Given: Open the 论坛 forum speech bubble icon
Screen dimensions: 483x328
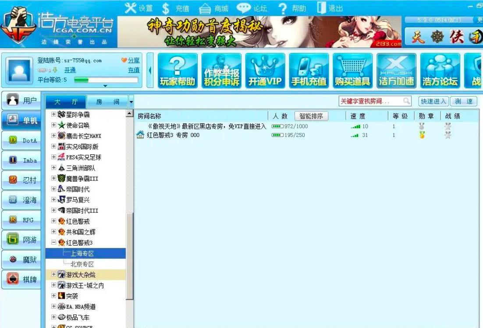Looking at the screenshot, I should pos(244,8).
